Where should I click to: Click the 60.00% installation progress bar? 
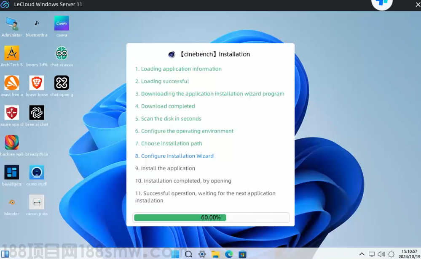pos(211,217)
